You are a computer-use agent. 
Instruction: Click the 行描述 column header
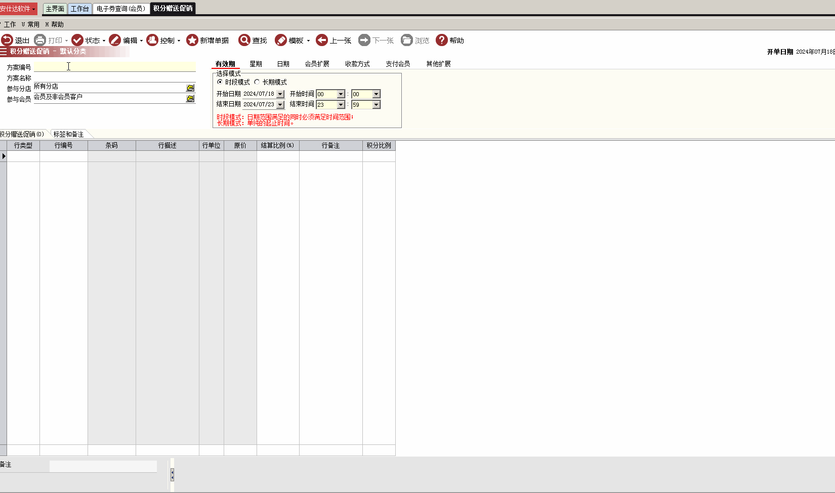tap(168, 146)
